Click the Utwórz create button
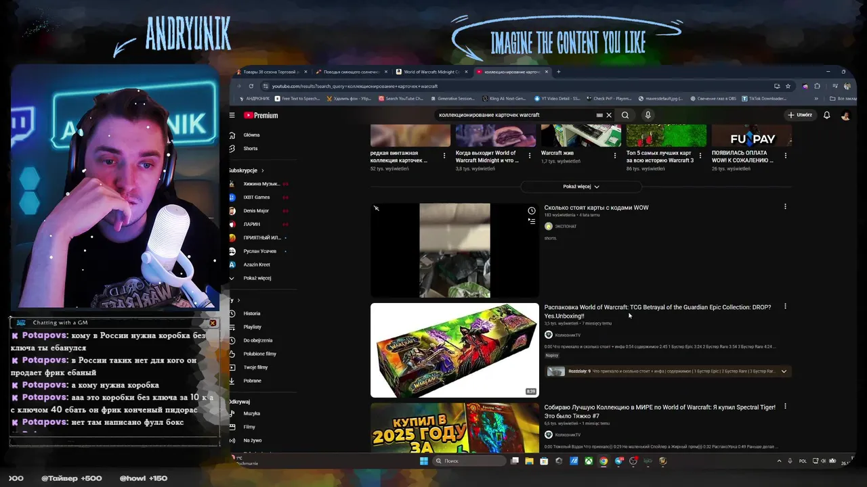The image size is (867, 487). [800, 115]
